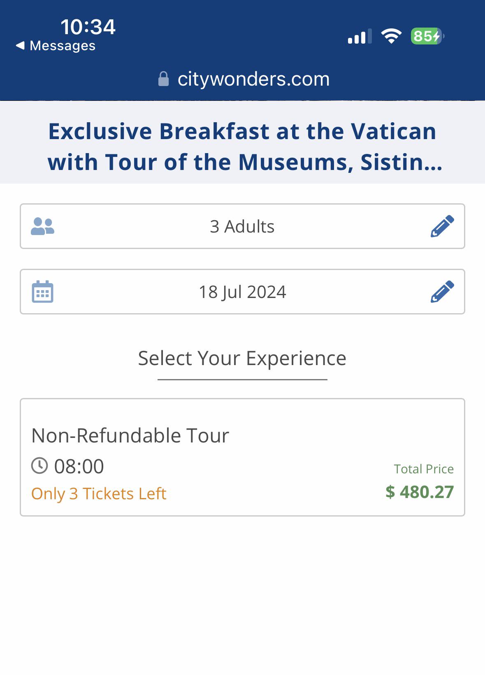Viewport: 485px width, 675px height.
Task: Tap the back arrow to Messages
Action: point(20,46)
